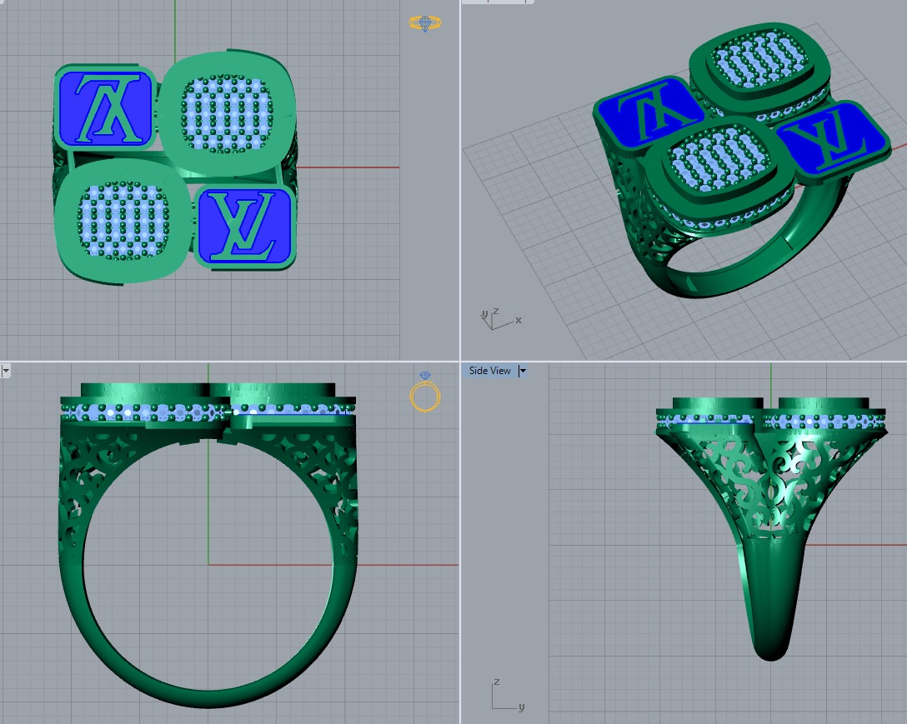Click the front-view ring icon with gem

pos(425,392)
